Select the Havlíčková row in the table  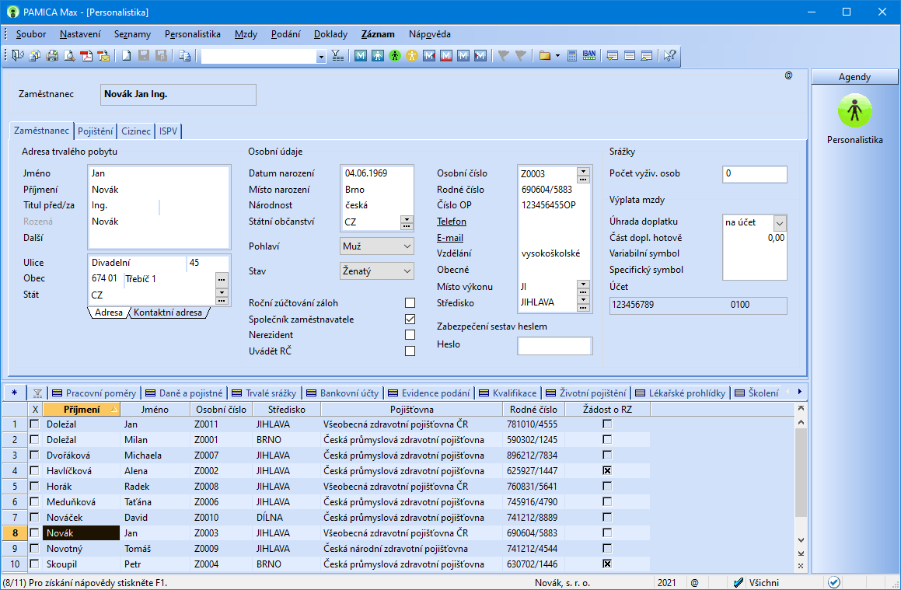click(326, 470)
